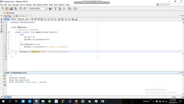Run the project with green play icon
Screen dimensions: 184x104
pyautogui.click(x=64, y=8)
